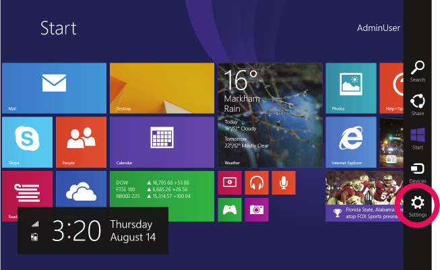Screen dimensions: 440x270
Task: Click the network signal icon
Action: (35, 224)
